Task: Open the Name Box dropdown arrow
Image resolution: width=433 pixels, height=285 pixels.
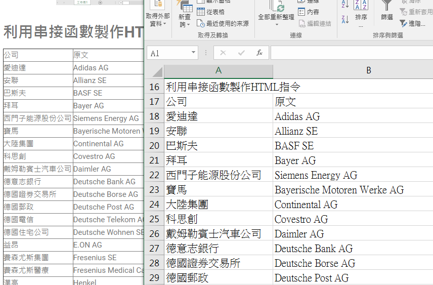Action: pos(194,52)
